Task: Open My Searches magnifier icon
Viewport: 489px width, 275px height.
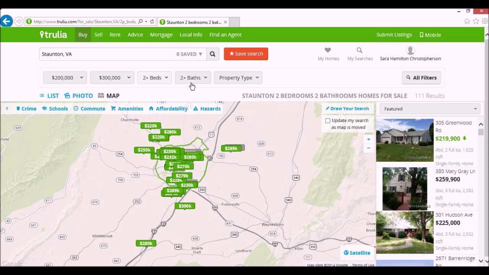Action: point(359,50)
